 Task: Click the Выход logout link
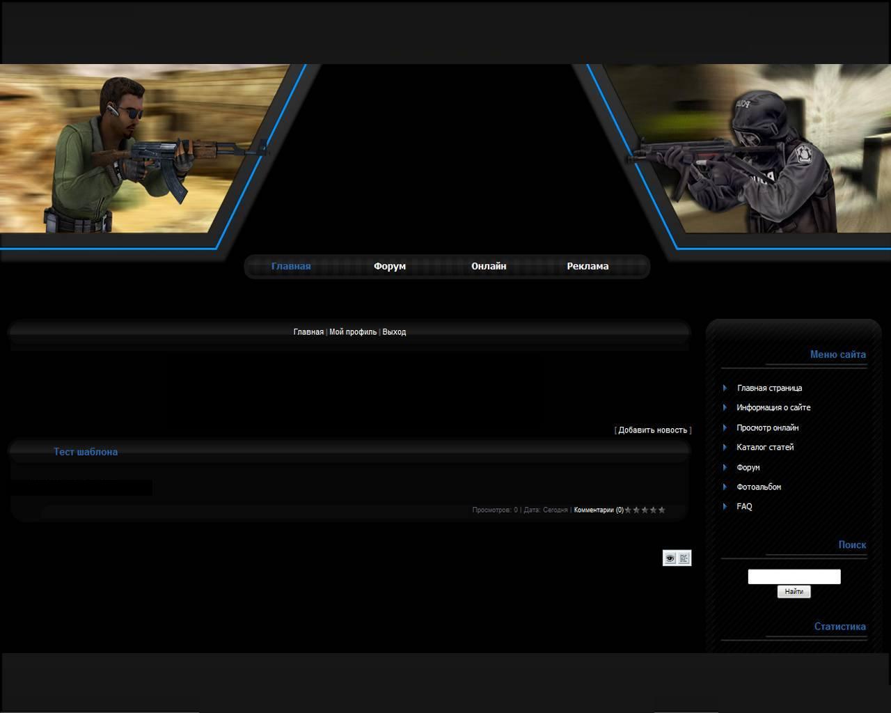pos(394,332)
